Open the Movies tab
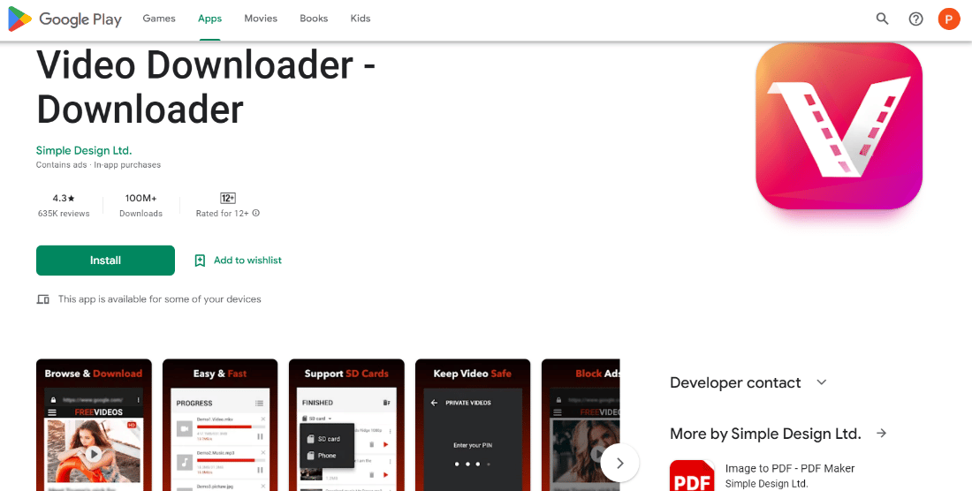This screenshot has width=972, height=491. [x=261, y=19]
